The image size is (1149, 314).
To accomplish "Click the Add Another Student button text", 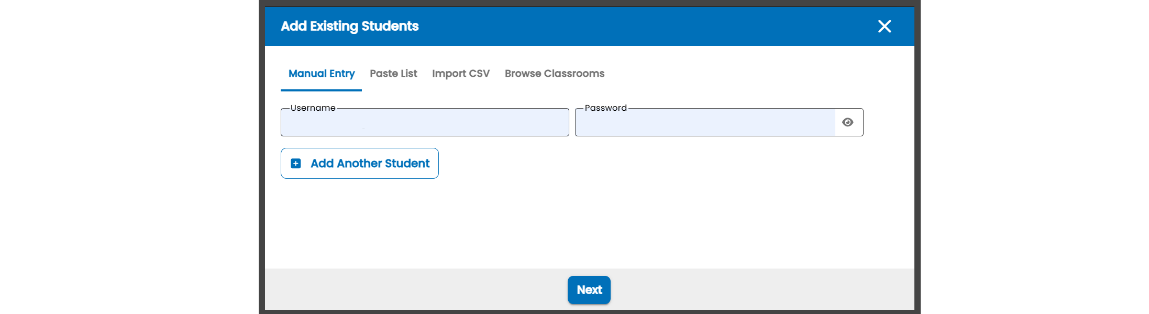I will 370,164.
